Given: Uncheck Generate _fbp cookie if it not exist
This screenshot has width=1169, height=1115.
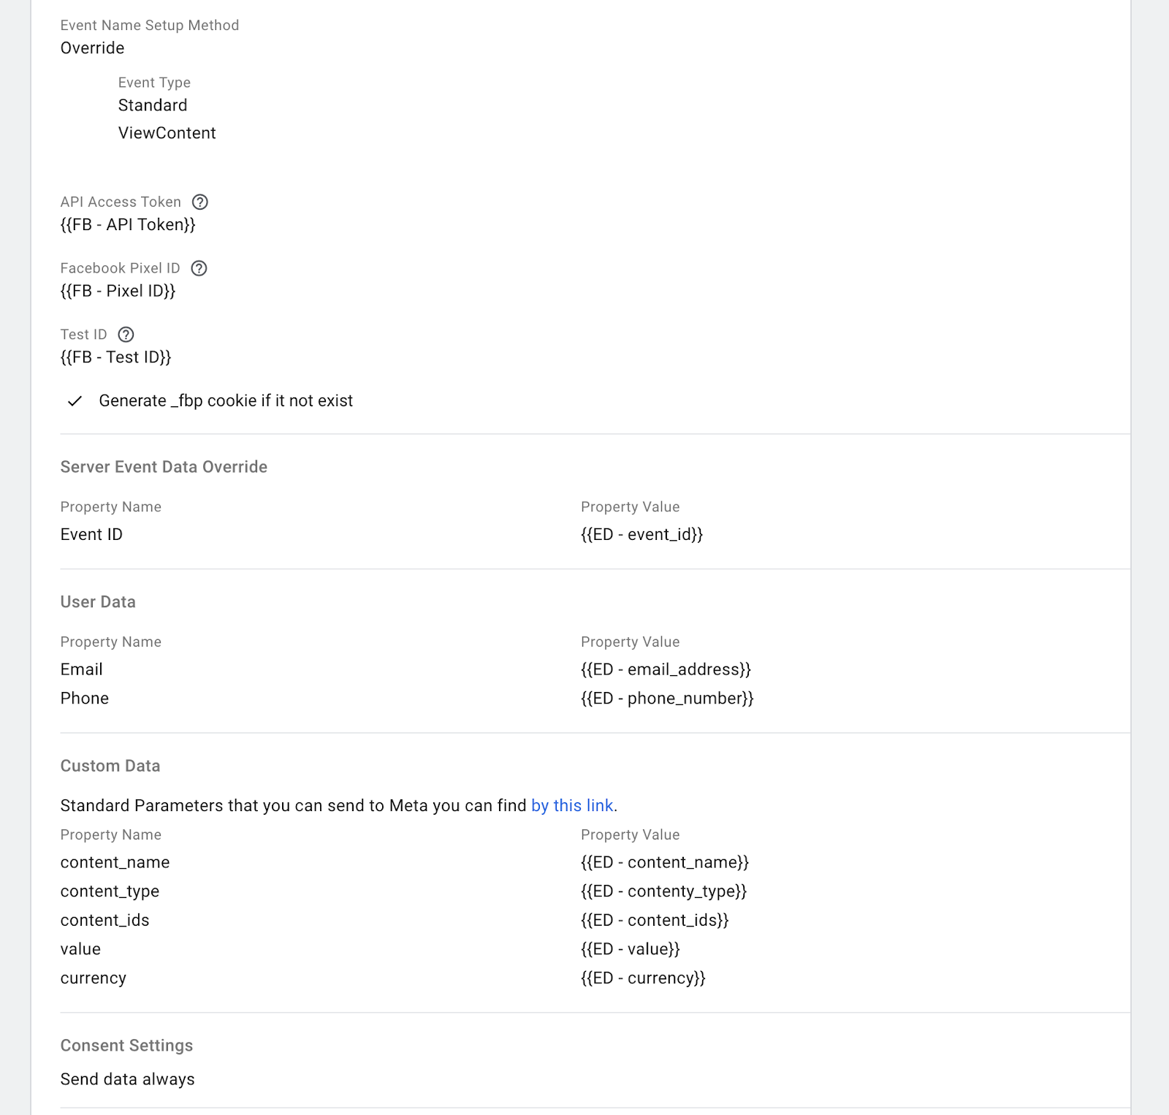Looking at the screenshot, I should 74,400.
